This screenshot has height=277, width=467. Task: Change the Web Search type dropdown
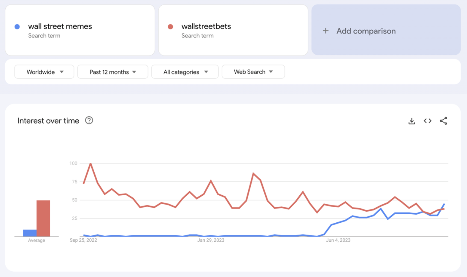(253, 72)
